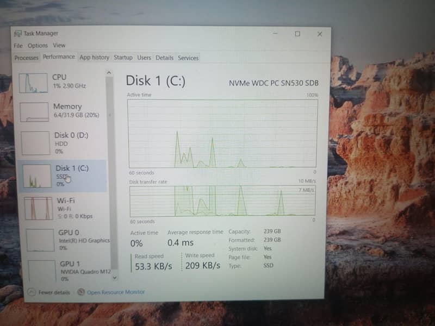Open the Services tab

188,58
